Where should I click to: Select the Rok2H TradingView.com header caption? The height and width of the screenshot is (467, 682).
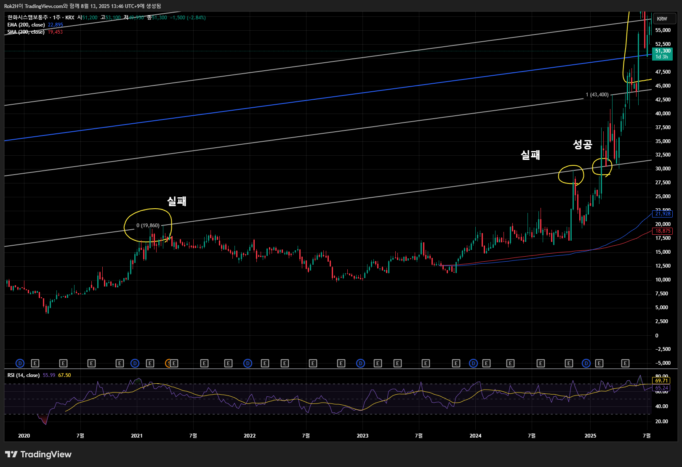pyautogui.click(x=83, y=6)
